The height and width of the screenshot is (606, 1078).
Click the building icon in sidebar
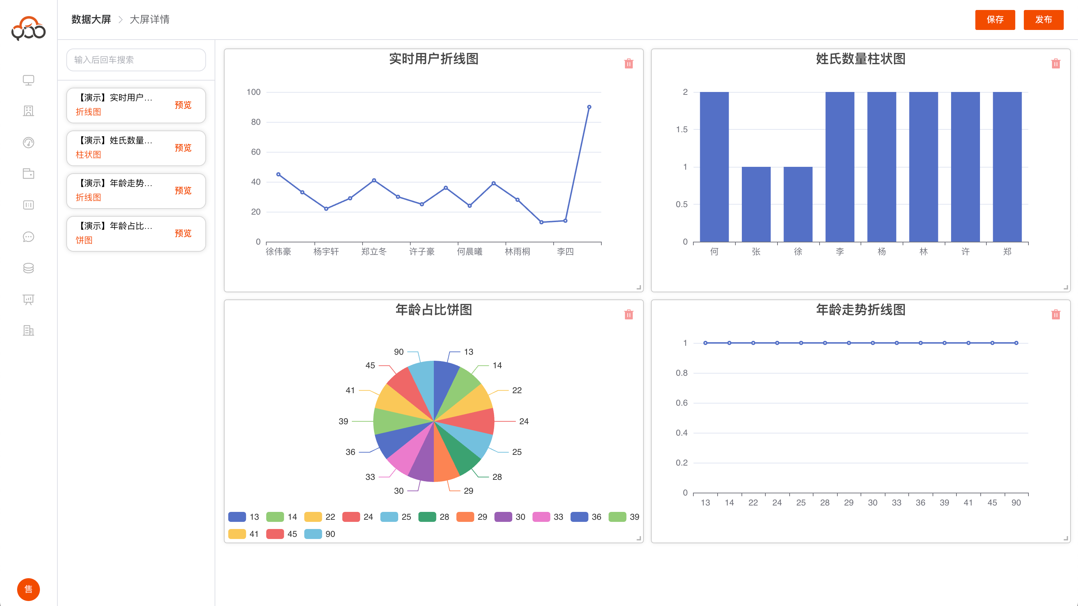(29, 111)
